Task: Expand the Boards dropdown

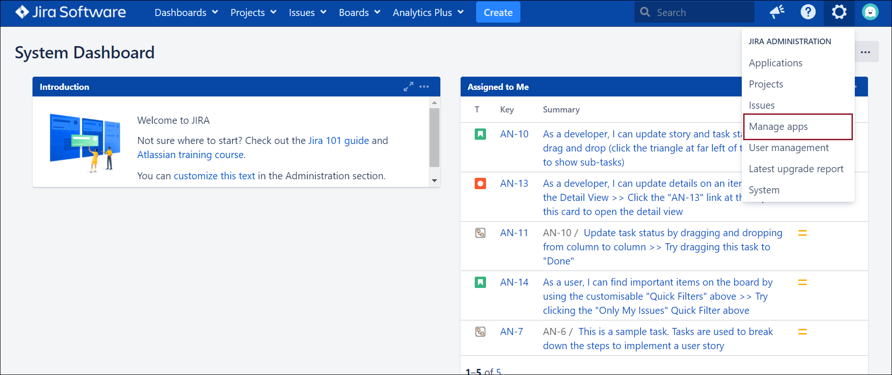Action: [x=359, y=13]
